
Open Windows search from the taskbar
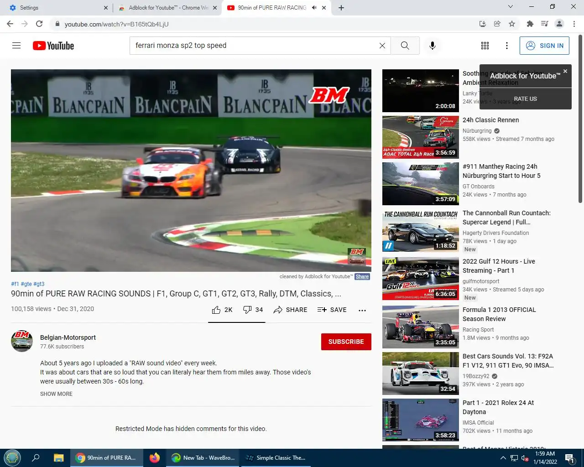click(36, 458)
